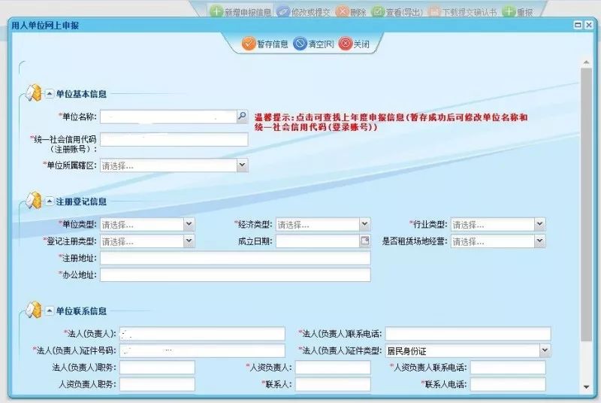
Task: Expand the 是否租赁场地经营 dropdown
Action: [x=539, y=241]
